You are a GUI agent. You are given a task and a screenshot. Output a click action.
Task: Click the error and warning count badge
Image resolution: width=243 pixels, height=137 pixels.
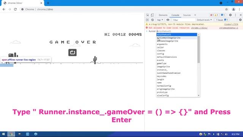[214, 15]
